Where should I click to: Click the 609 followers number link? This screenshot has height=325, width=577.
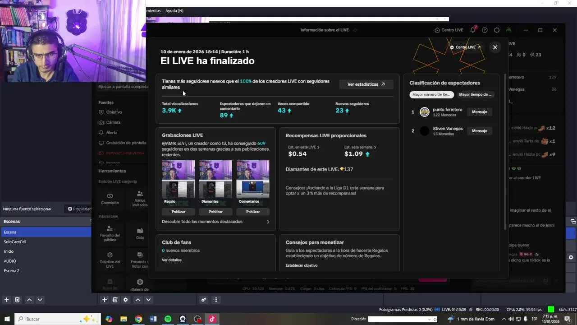point(261,144)
